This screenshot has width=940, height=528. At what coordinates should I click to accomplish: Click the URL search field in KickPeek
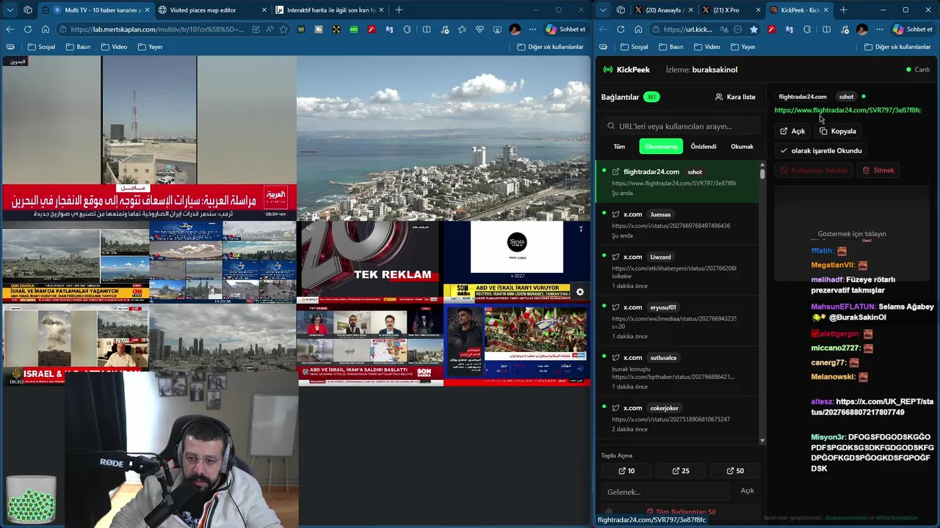[x=680, y=126]
